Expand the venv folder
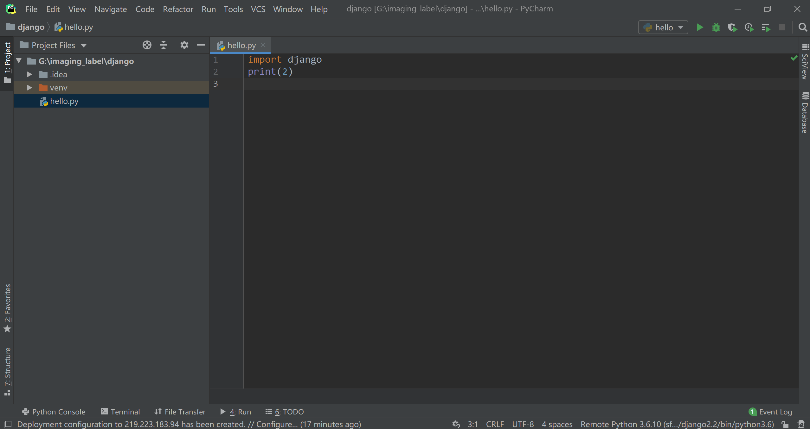This screenshot has height=429, width=810. coord(29,88)
